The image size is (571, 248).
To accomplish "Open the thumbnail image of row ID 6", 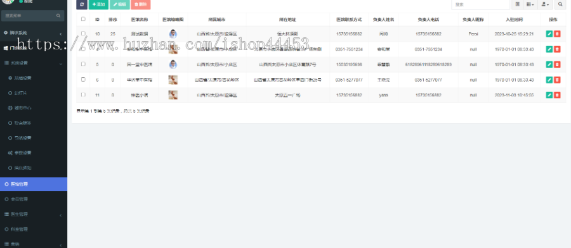I will click(173, 80).
